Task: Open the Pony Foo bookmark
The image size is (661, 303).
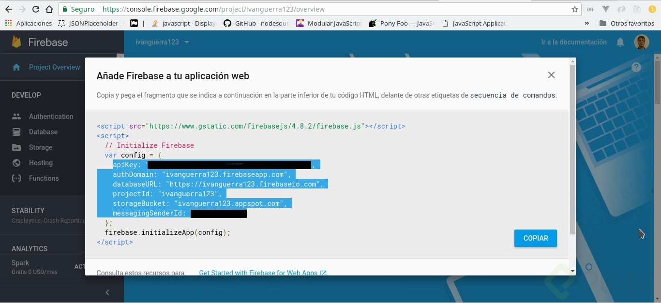Action: point(402,23)
